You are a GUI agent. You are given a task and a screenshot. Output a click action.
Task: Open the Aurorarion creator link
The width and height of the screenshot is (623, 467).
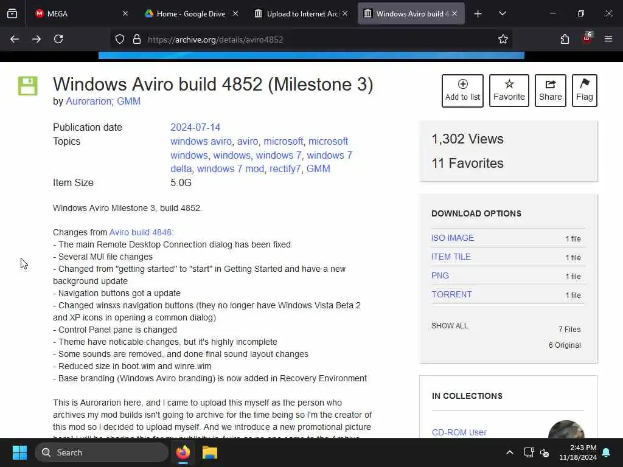click(89, 102)
